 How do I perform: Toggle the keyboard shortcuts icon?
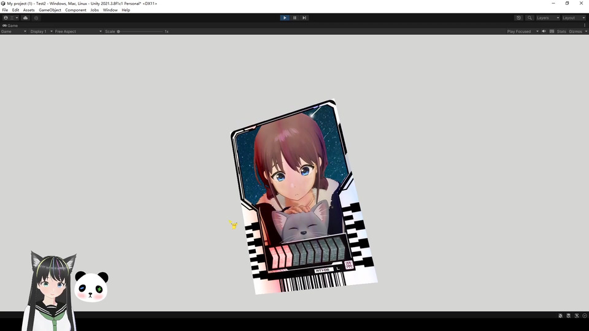[552, 31]
